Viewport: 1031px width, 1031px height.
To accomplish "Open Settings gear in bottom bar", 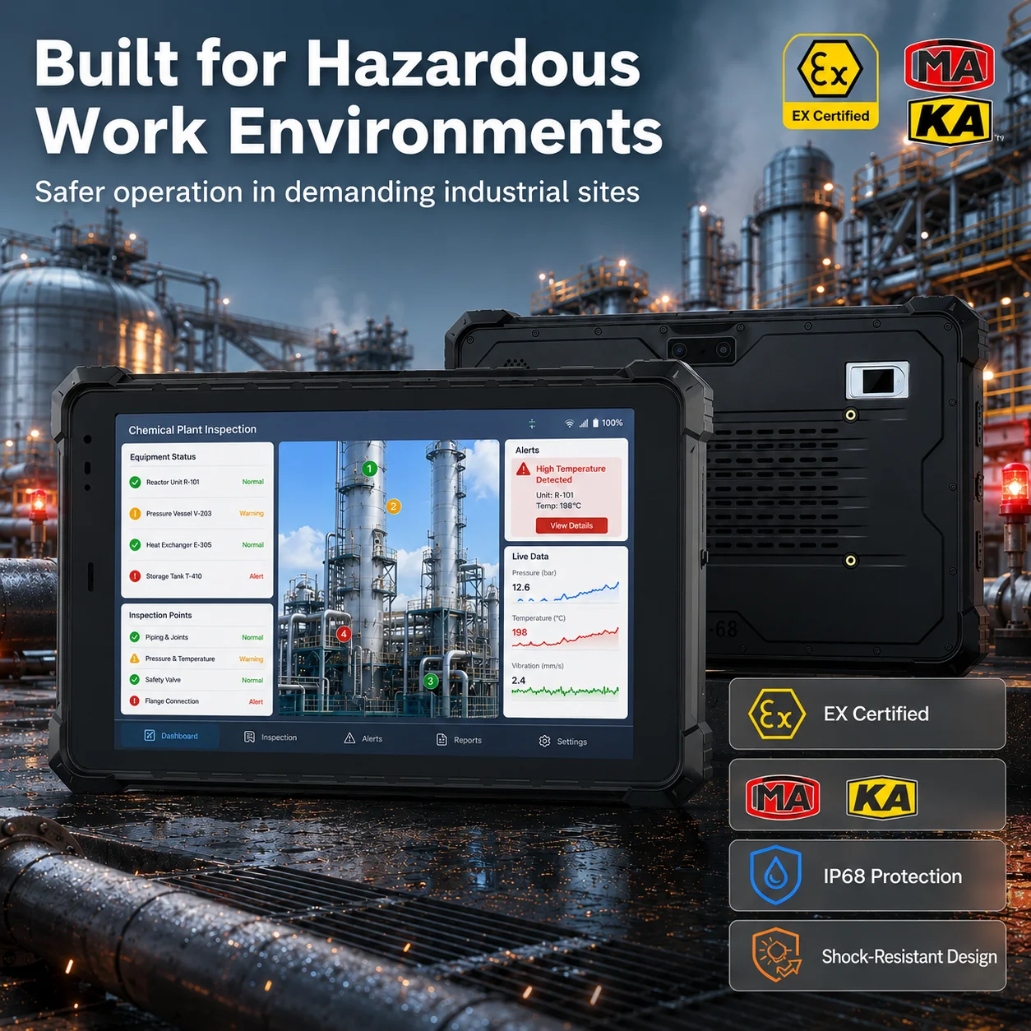I will (x=563, y=742).
